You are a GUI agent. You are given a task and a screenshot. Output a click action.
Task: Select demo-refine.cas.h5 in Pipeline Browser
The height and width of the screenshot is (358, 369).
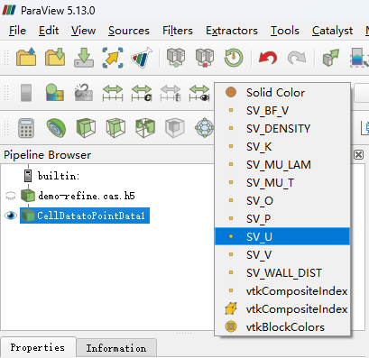tap(86, 196)
